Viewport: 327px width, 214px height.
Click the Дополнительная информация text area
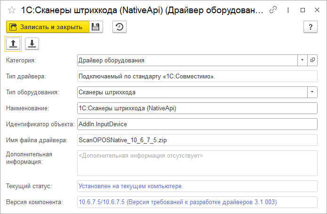[x=197, y=163]
